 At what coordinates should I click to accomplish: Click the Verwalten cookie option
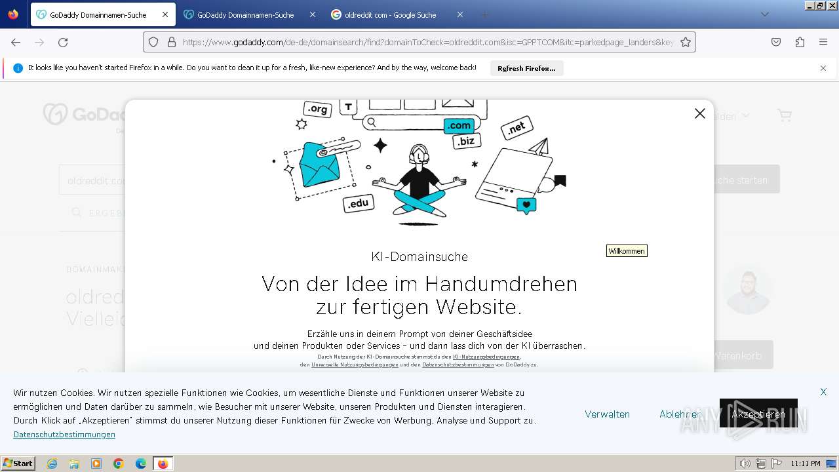coord(607,414)
